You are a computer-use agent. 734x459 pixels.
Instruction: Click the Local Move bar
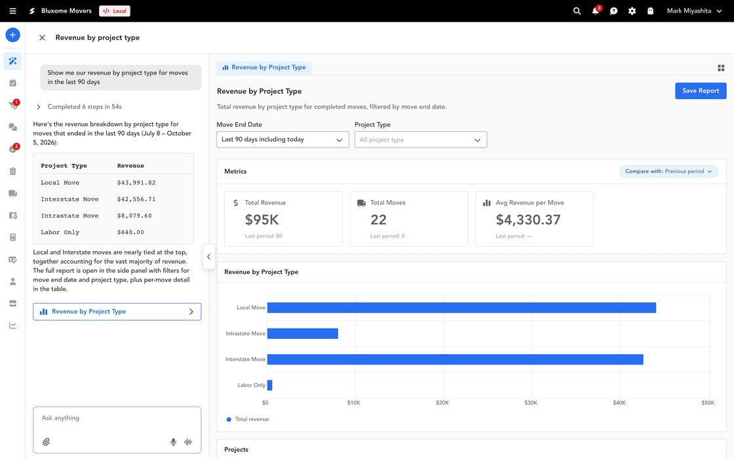461,308
